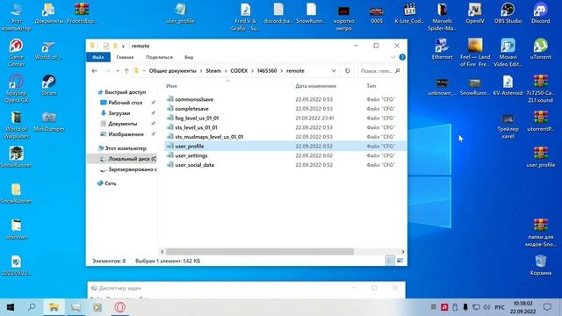Viewport: 562px width, 316px height.
Task: Click the Explorer help question mark icon
Action: (x=402, y=57)
